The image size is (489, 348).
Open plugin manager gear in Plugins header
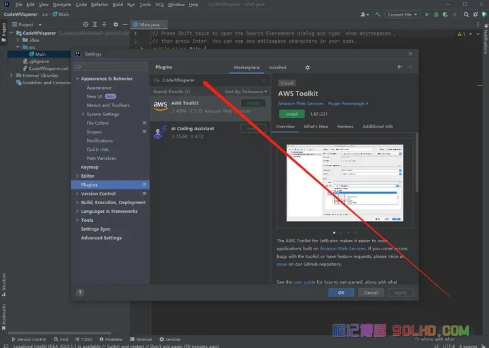(307, 67)
